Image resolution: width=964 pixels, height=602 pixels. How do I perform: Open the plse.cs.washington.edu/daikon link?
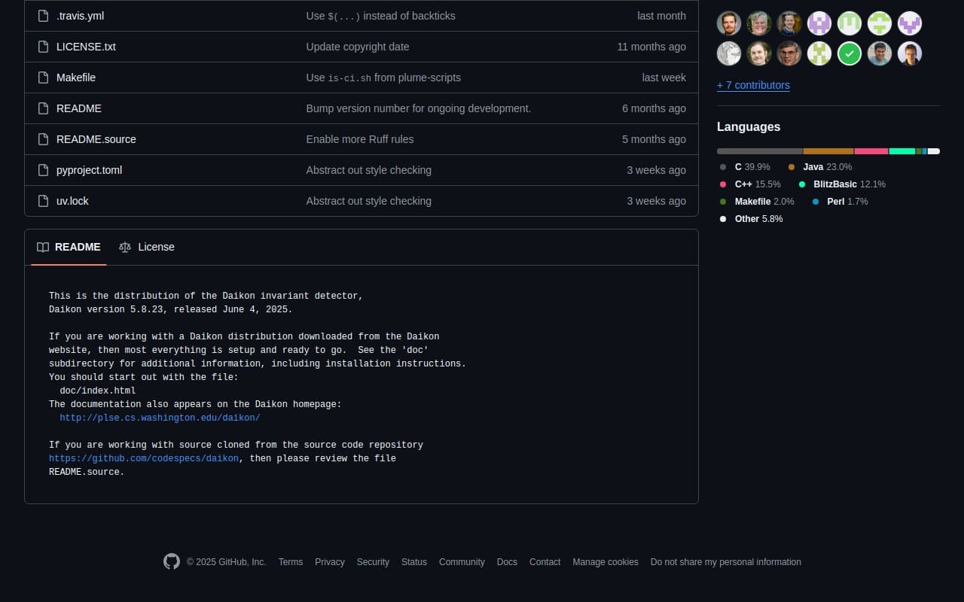coord(160,418)
